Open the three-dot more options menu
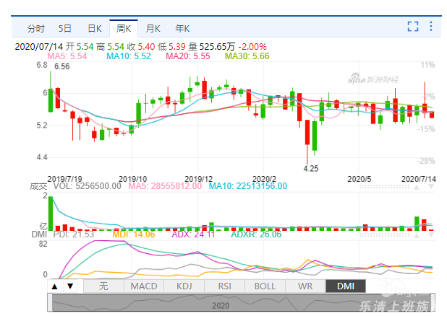 (431, 26)
